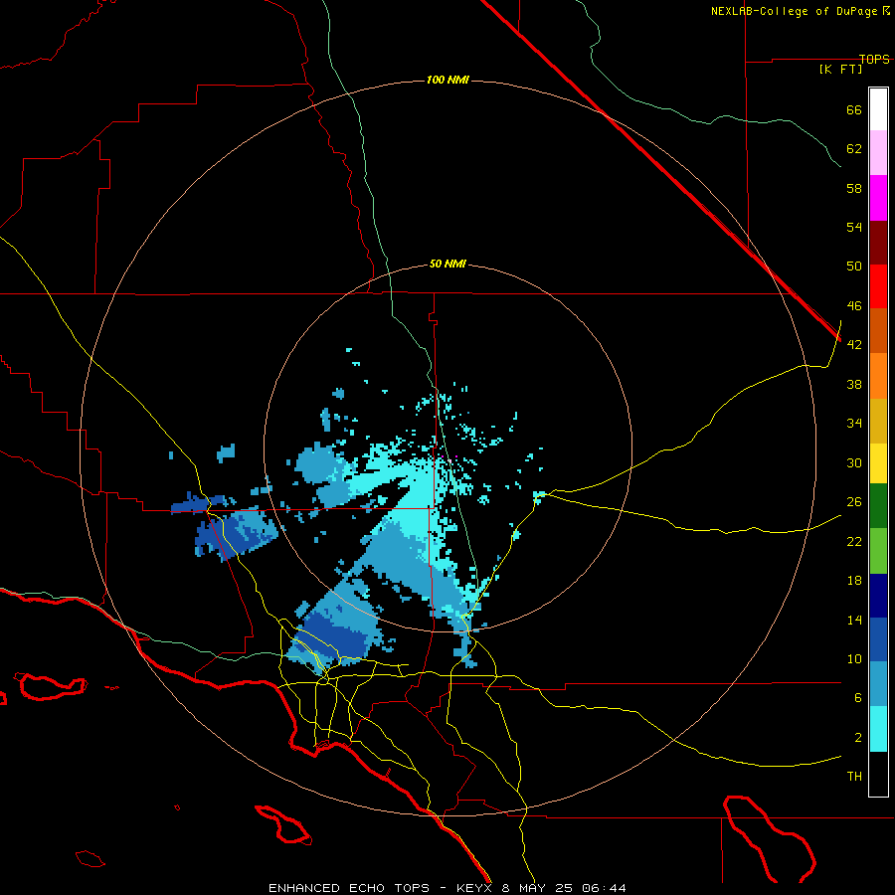Click the 100 NMI range ring label
The height and width of the screenshot is (895, 895).
click(x=447, y=80)
